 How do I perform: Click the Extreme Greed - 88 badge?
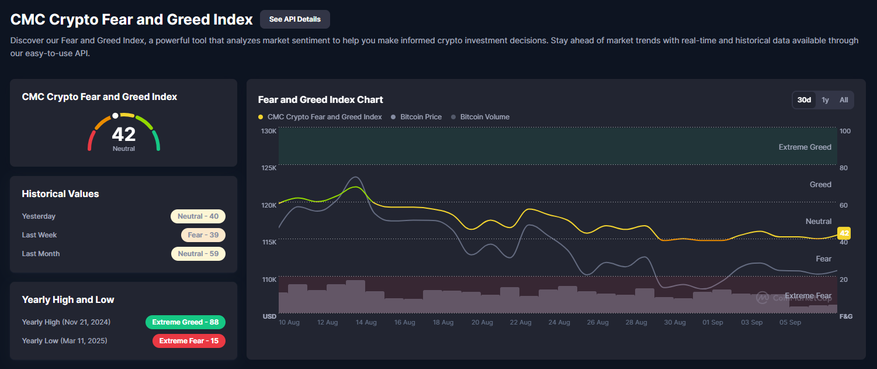pos(185,322)
